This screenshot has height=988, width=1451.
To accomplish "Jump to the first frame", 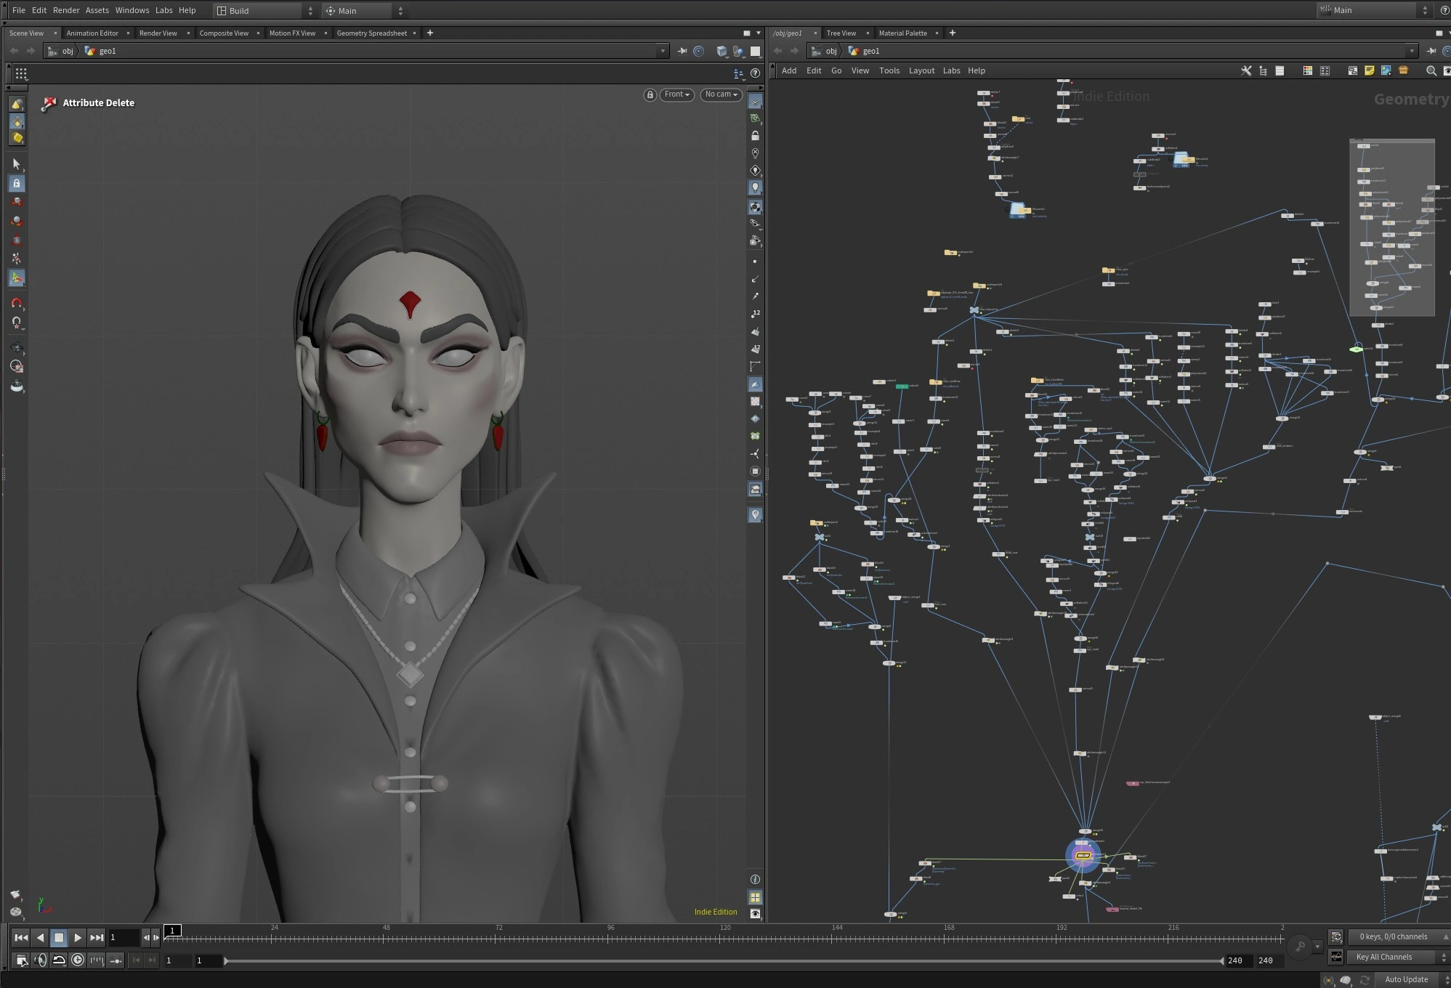I will [x=21, y=938].
